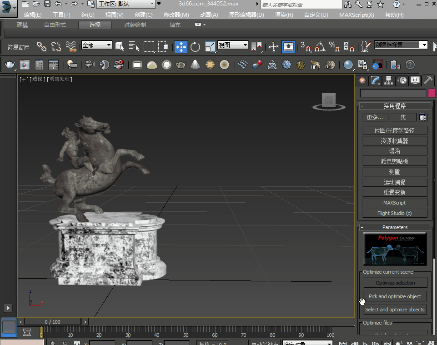The image size is (437, 345).
Task: Click the Optimize selection button
Action: pyautogui.click(x=395, y=283)
